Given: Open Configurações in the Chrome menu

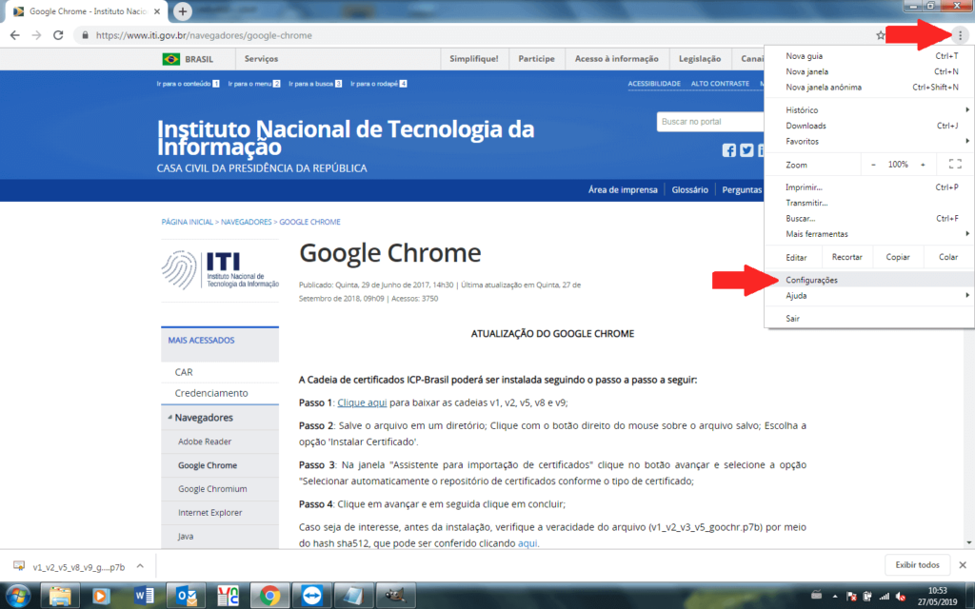Looking at the screenshot, I should point(869,280).
